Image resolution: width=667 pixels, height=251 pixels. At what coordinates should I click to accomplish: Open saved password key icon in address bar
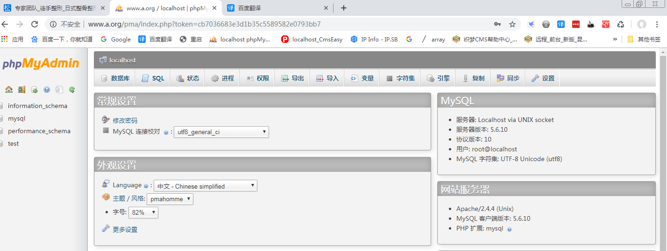[497, 24]
